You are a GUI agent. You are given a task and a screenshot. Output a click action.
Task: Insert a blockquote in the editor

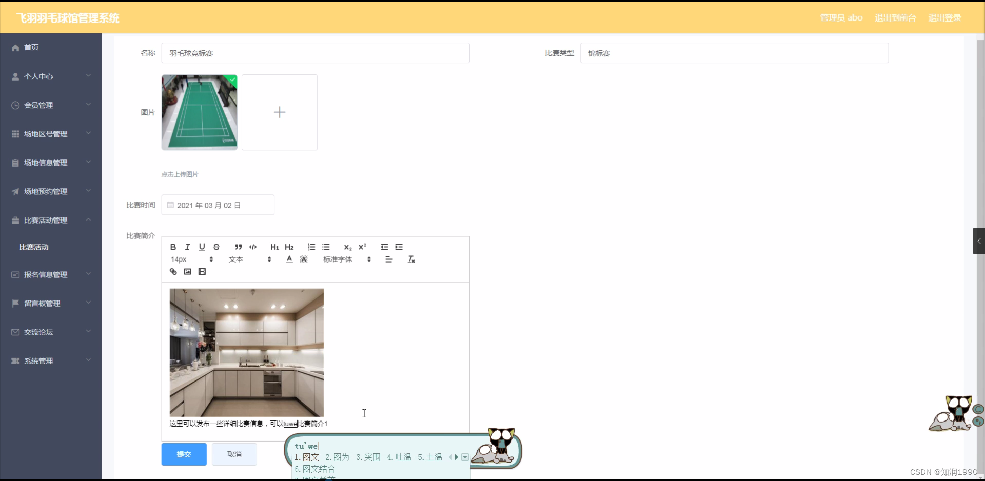tap(238, 247)
